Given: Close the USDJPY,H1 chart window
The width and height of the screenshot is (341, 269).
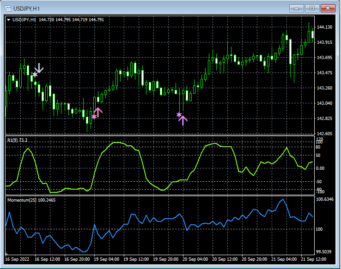Looking at the screenshot, I should click(329, 8).
